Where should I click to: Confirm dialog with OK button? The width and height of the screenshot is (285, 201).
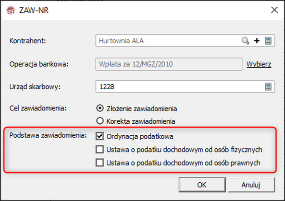coord(202,185)
